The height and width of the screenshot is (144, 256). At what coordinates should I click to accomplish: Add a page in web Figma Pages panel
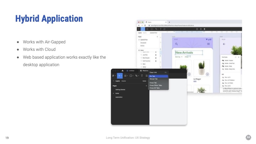pos(157,37)
